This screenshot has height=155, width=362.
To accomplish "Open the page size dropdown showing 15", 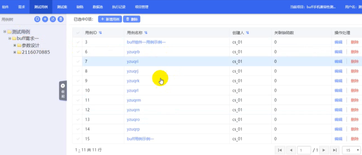I will (x=353, y=150).
